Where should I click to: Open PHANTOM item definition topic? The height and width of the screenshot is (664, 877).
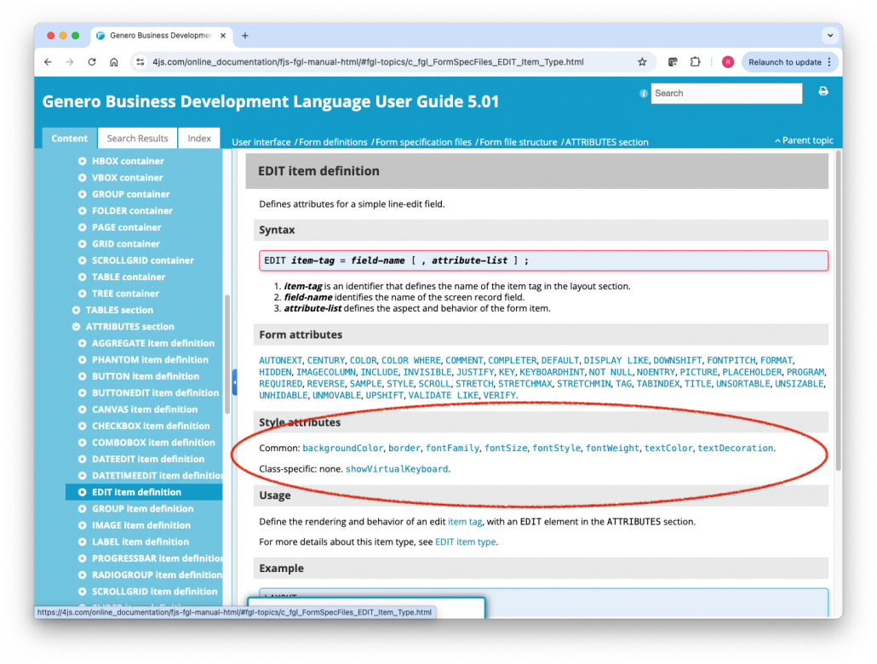[150, 360]
